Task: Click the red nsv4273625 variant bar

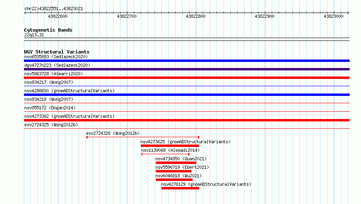Action: click(170, 146)
